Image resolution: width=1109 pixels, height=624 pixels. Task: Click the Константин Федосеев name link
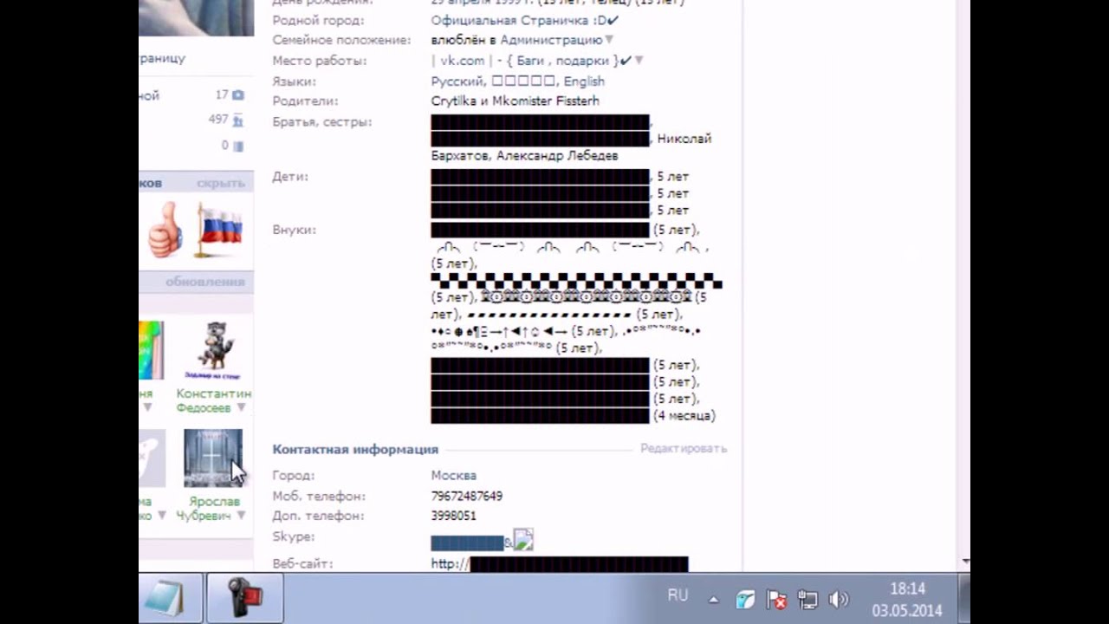tap(214, 400)
